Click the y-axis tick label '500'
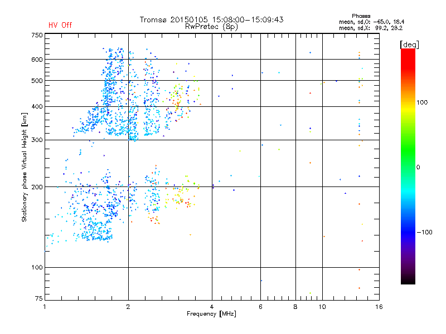The height and width of the screenshot is (334, 446). click(37, 81)
